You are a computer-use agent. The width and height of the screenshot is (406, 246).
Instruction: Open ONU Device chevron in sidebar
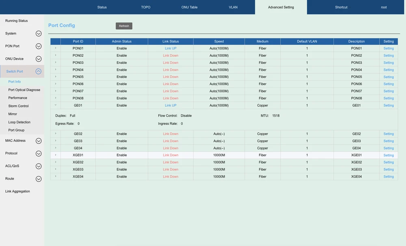(39, 59)
